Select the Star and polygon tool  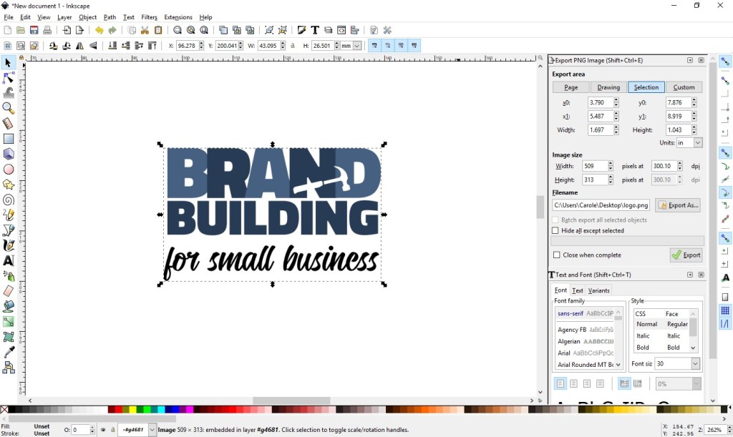coord(9,185)
